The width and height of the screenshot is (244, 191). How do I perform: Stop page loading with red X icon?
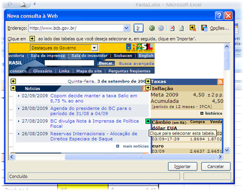172,28
